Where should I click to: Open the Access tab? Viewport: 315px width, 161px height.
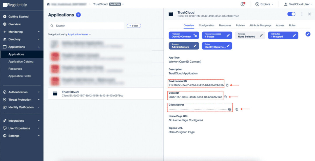click(x=280, y=25)
